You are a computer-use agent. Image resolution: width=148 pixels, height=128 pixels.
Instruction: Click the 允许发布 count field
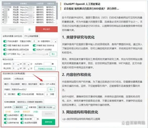(47, 64)
